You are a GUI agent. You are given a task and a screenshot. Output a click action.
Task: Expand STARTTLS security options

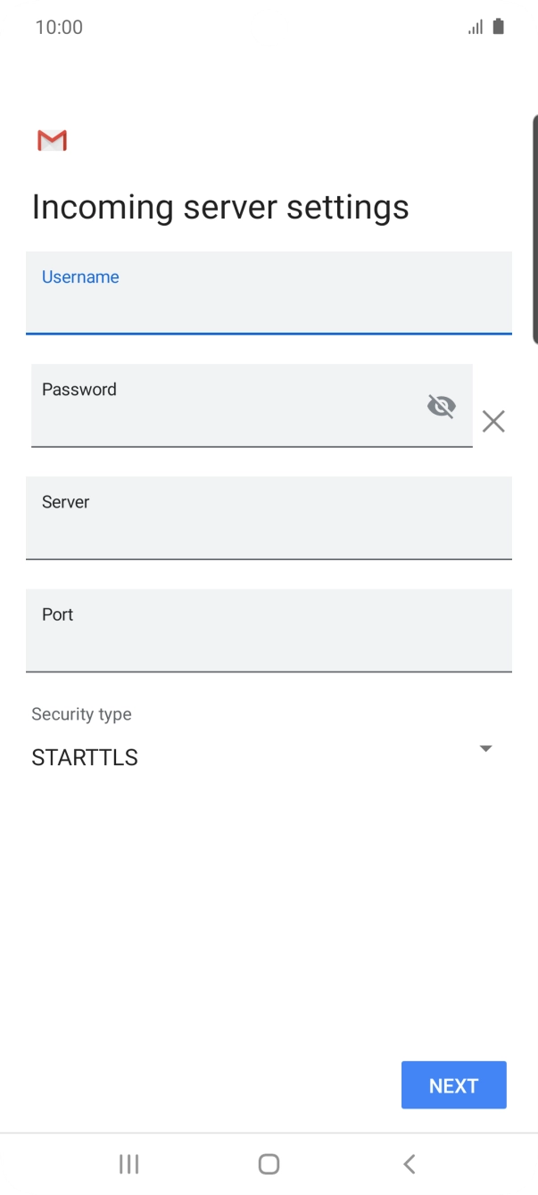tap(269, 747)
